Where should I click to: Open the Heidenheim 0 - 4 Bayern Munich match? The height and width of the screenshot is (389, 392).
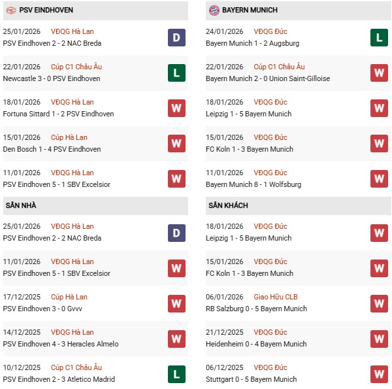point(256,344)
